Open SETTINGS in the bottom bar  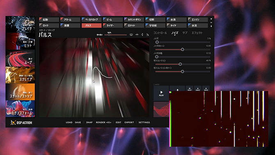coord(144,122)
